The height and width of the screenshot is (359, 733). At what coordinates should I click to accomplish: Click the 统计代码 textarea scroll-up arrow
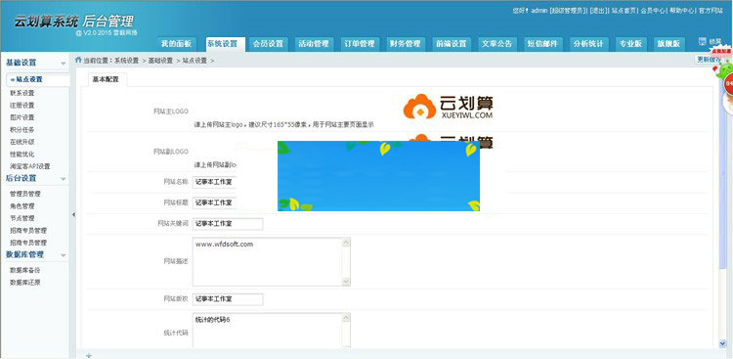coord(346,318)
